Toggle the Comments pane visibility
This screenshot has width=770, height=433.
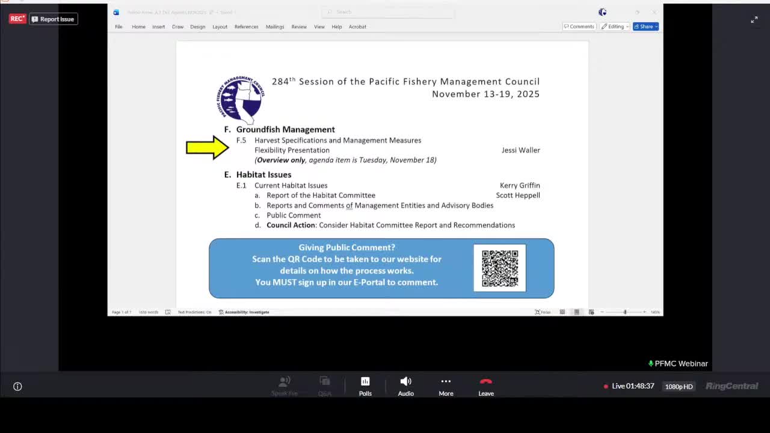(579, 26)
